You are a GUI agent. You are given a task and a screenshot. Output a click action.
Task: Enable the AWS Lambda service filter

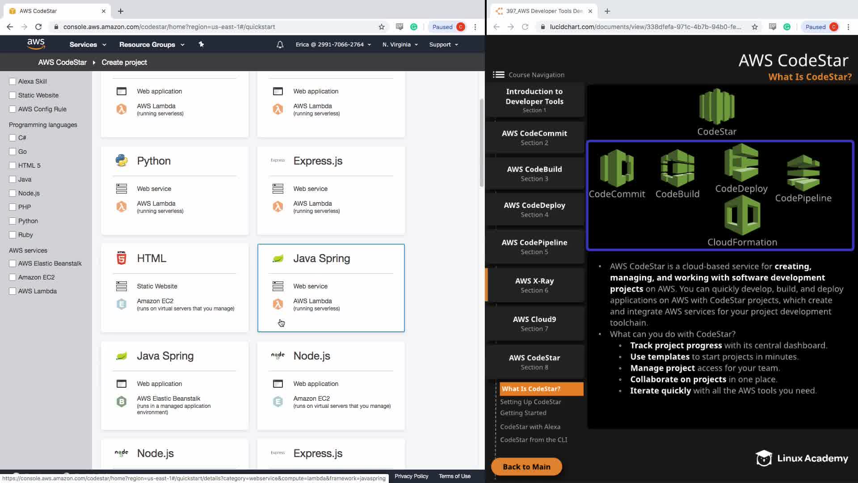tap(13, 291)
